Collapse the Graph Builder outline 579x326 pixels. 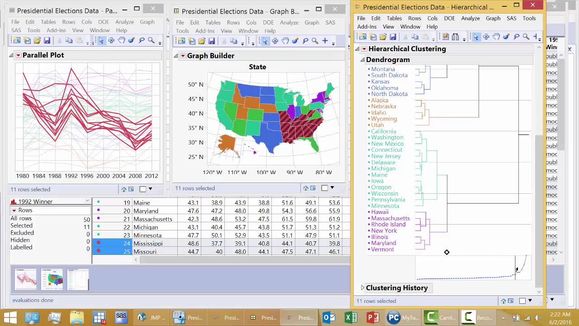(176, 56)
